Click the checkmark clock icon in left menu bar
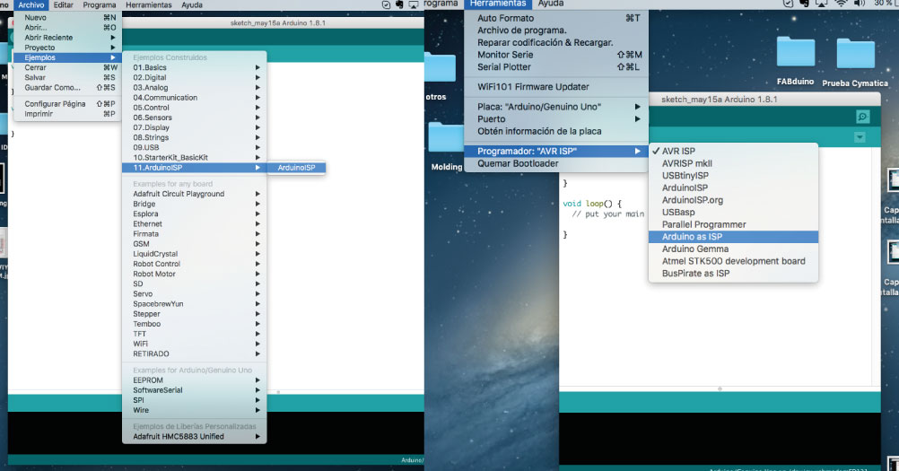Screen dimensions: 899x471 [386, 5]
